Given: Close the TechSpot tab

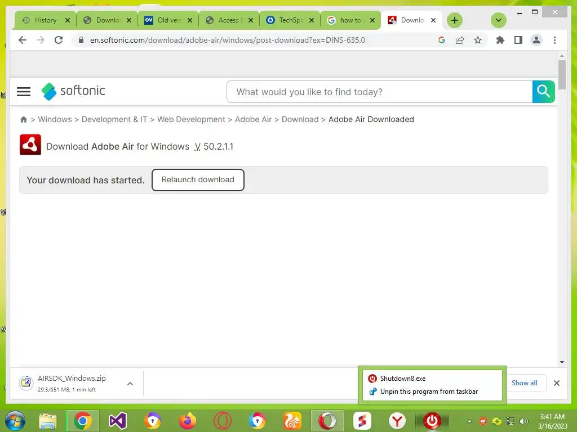Looking at the screenshot, I should pyautogui.click(x=311, y=20).
